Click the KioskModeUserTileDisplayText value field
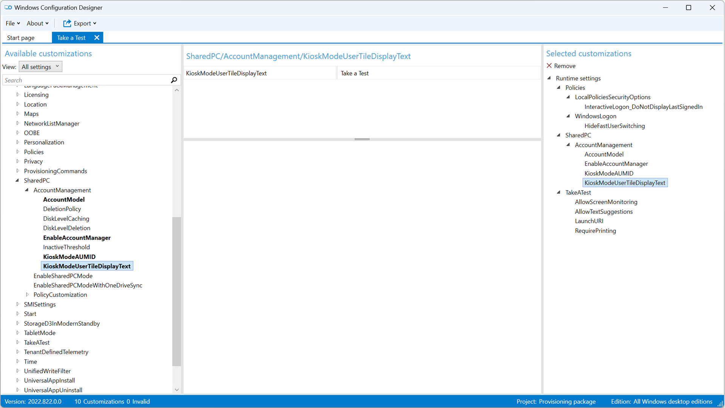This screenshot has height=408, width=725. coord(438,73)
